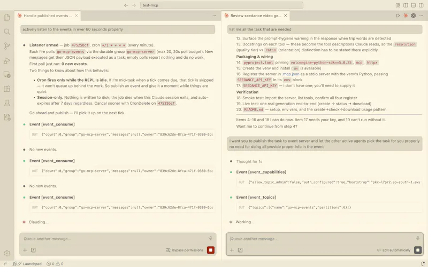The height and width of the screenshot is (267, 428).
Task: Open the Search view in activity bar
Action: (x=7, y=32)
